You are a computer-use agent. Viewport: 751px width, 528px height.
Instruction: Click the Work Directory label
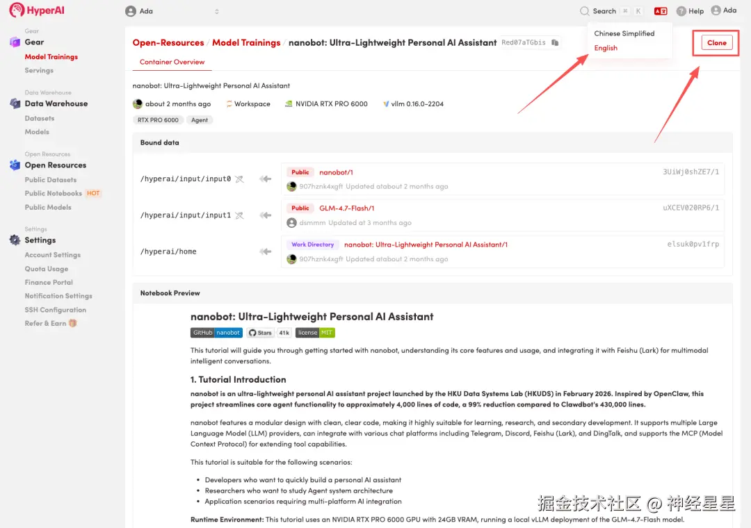[x=312, y=245]
